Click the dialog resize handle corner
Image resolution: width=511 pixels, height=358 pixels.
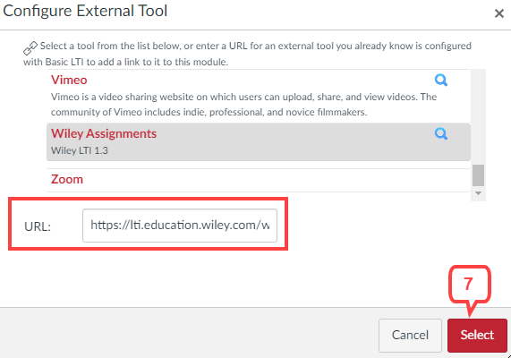[508, 355]
